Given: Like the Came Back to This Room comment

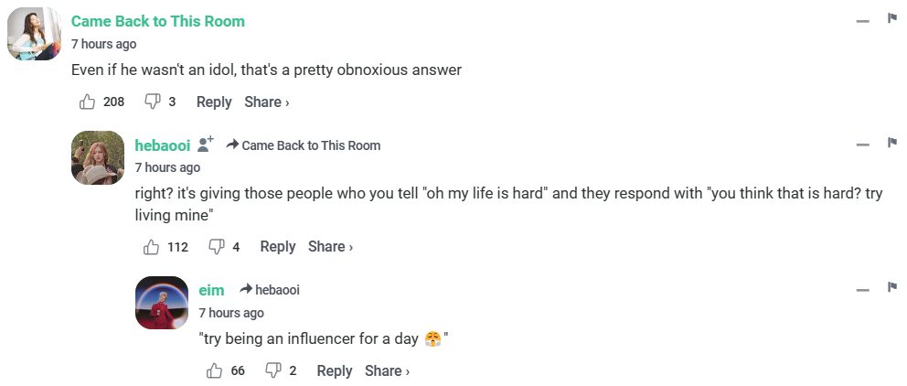Looking at the screenshot, I should [x=88, y=102].
